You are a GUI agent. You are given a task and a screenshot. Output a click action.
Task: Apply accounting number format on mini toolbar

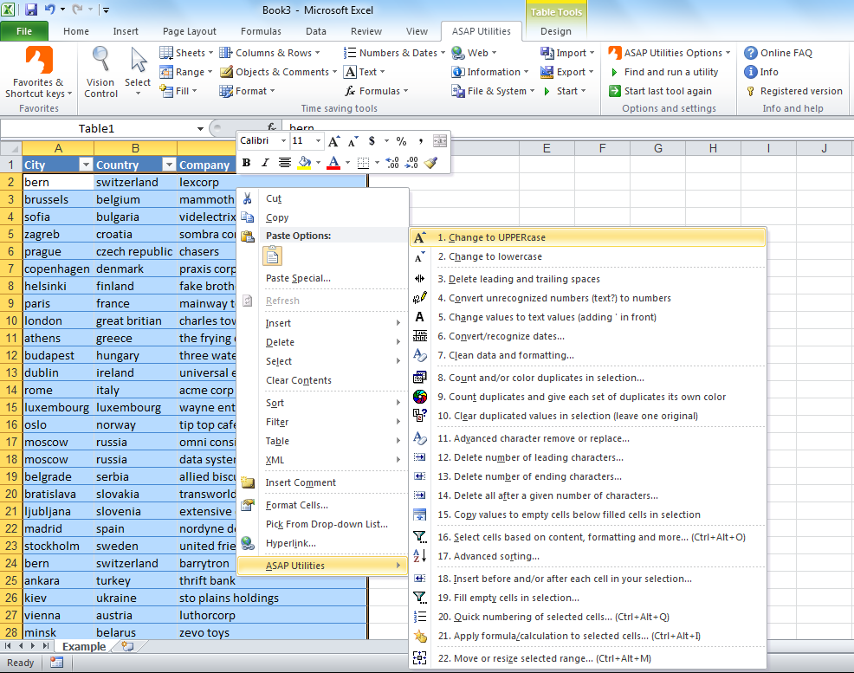(x=372, y=140)
